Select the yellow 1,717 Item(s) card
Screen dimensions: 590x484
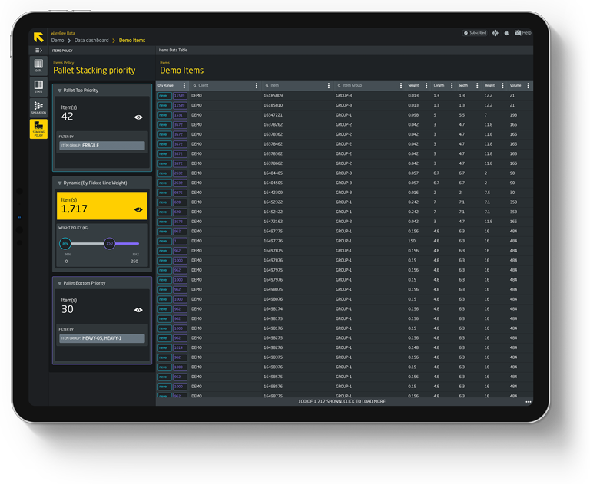102,206
